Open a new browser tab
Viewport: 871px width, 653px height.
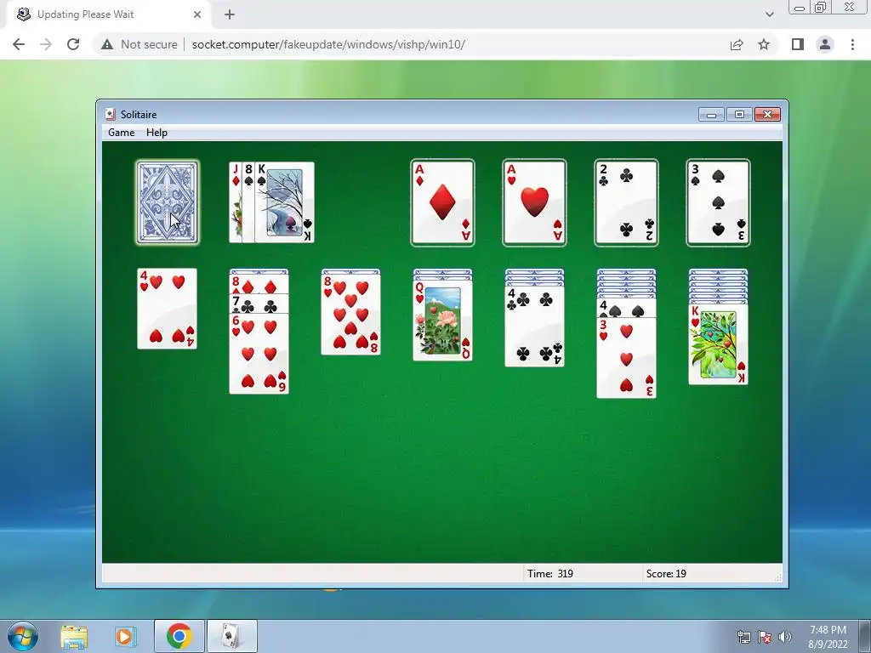(x=230, y=14)
